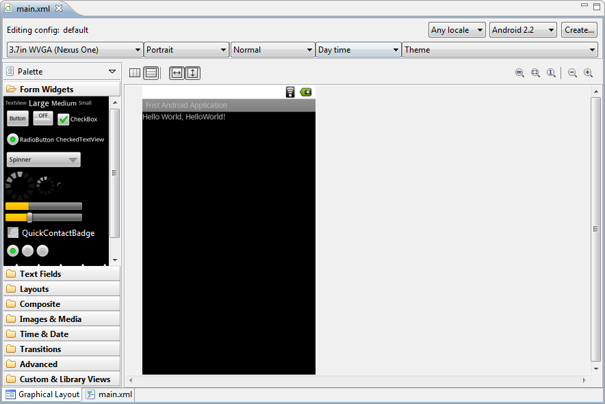Toggle the outline-rows view icon in layout toolbar
The width and height of the screenshot is (605, 404).
pyautogui.click(x=151, y=73)
